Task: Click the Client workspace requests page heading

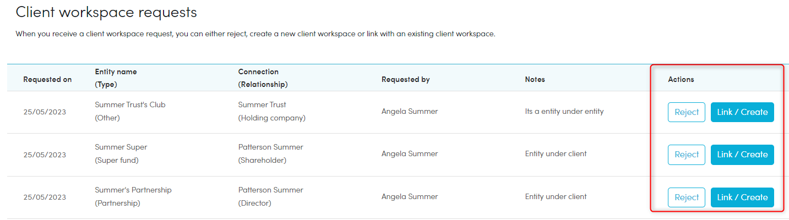Action: coord(106,12)
